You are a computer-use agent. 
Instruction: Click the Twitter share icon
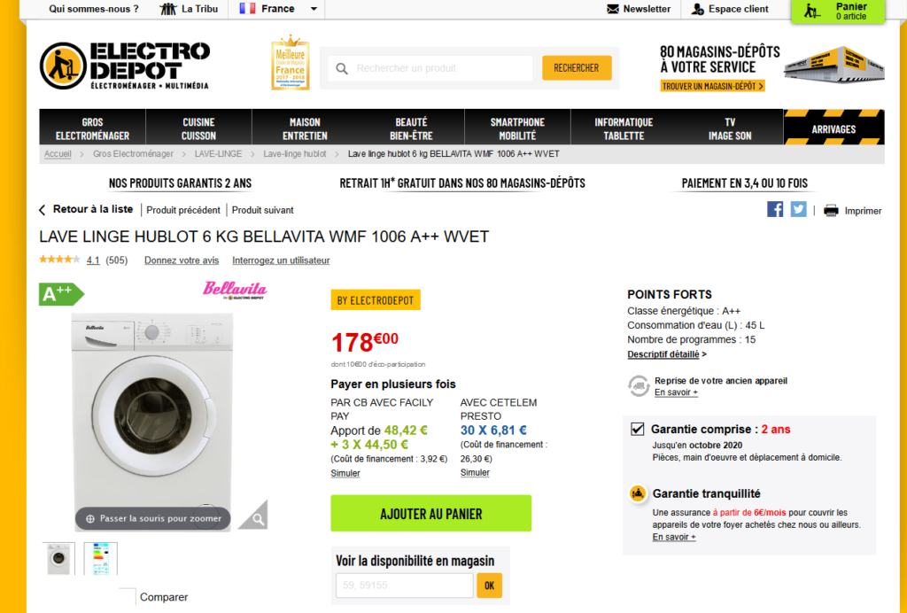coord(798,209)
